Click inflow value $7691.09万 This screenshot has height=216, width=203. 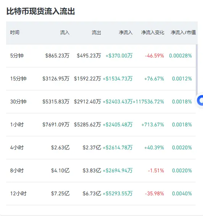pyautogui.click(x=56, y=125)
